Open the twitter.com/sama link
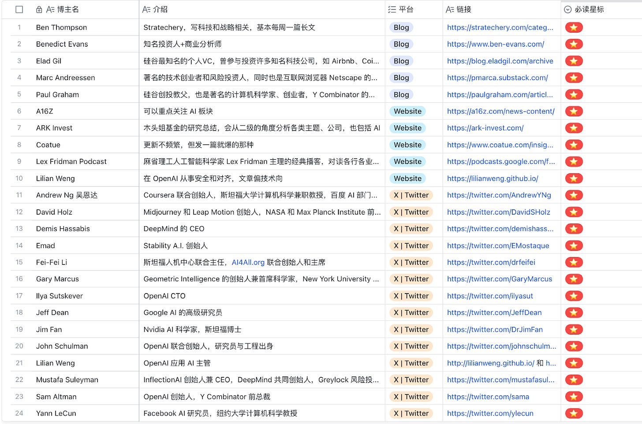This screenshot has height=424, width=642. click(488, 397)
